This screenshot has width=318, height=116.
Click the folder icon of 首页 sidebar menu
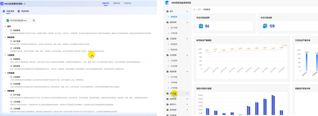pyautogui.click(x=168, y=11)
